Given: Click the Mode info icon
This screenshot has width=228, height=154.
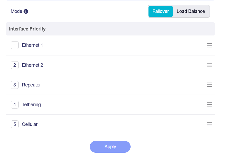Looking at the screenshot, I should (26, 11).
